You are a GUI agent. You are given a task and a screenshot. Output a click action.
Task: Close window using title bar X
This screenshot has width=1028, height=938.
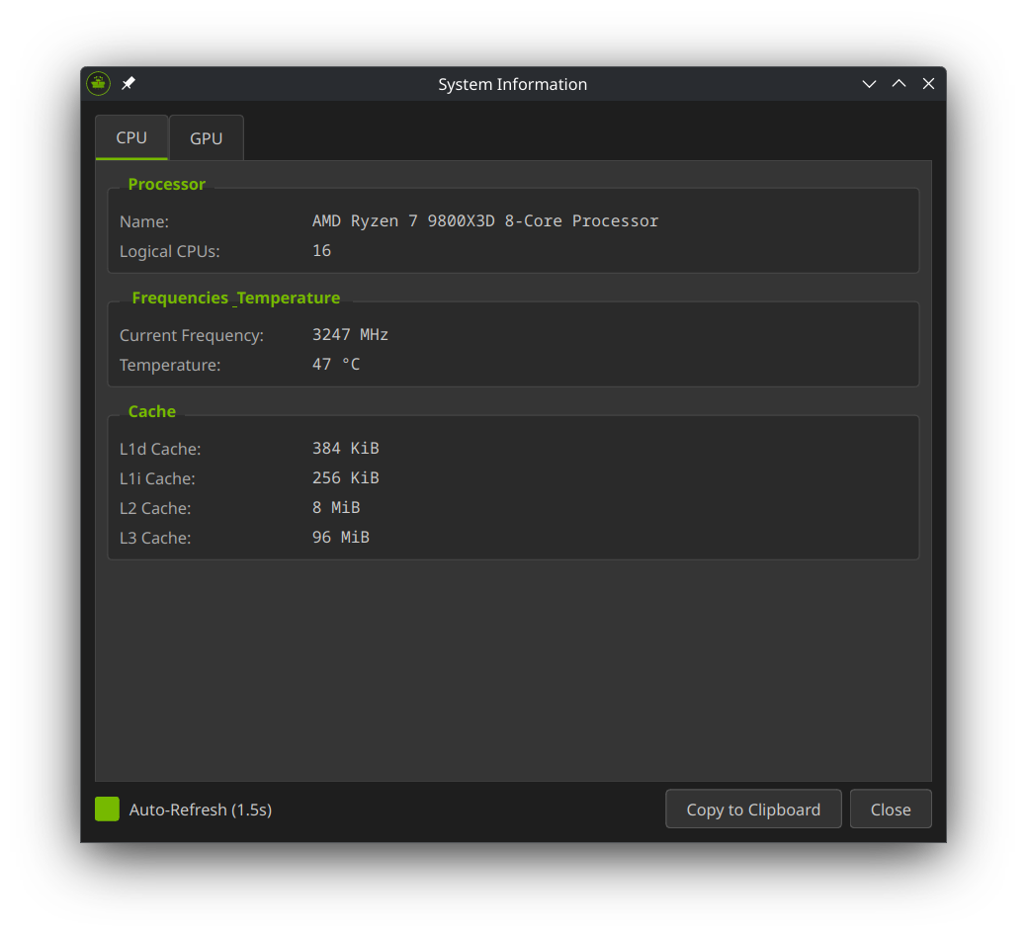928,84
